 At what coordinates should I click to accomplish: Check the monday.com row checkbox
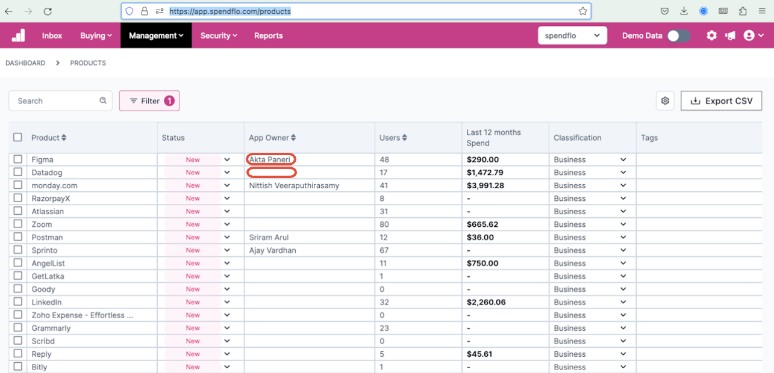[x=18, y=185]
